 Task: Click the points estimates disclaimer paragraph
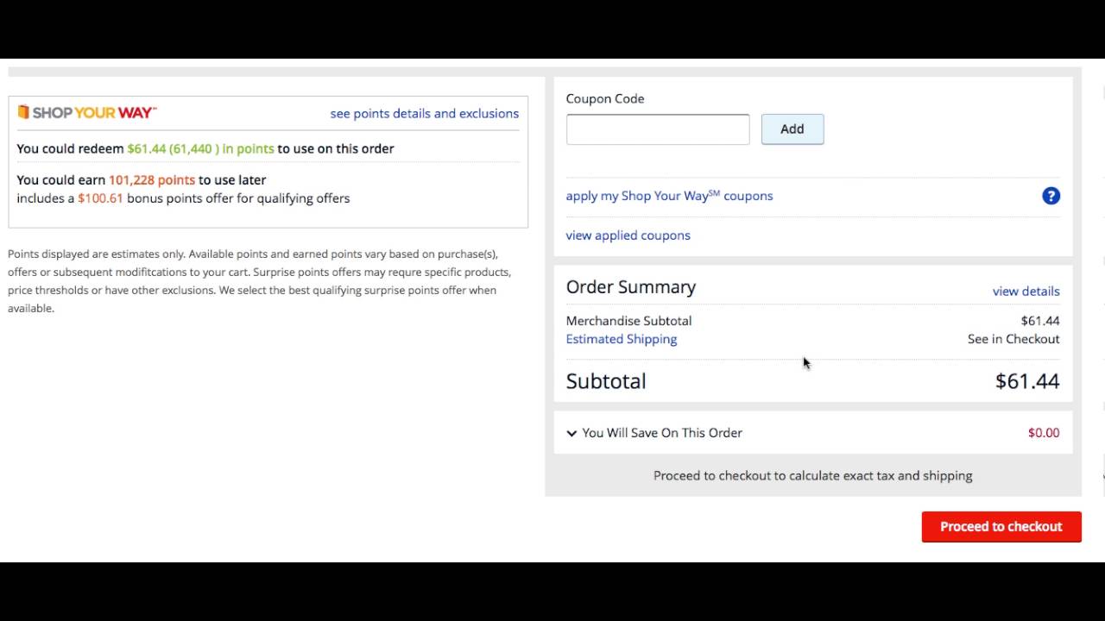pos(259,281)
